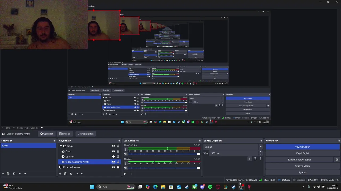
Task: Remove selected source with trash icon
Action: 65,174
